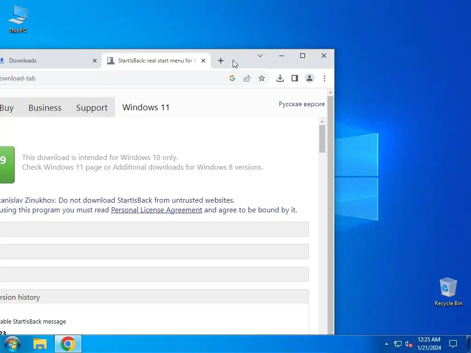471x353 pixels.
Task: Click outer window scrollbar up arrow
Action: point(330,92)
